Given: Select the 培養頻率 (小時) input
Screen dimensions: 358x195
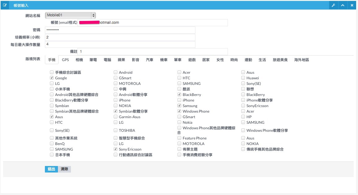Looking at the screenshot, I should click(120, 37).
